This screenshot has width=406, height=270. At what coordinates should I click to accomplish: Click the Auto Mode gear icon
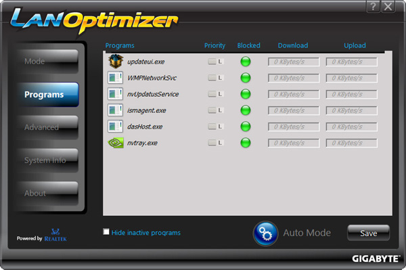265,233
